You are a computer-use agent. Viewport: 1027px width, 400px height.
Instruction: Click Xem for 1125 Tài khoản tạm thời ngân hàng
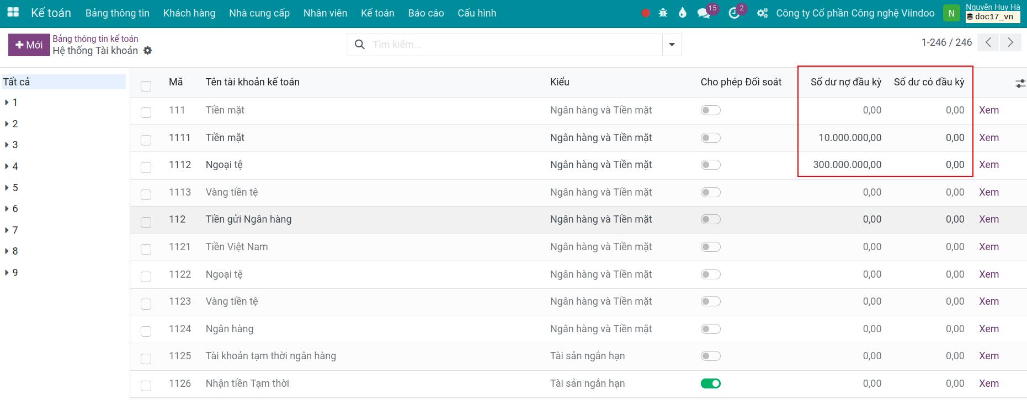(989, 356)
